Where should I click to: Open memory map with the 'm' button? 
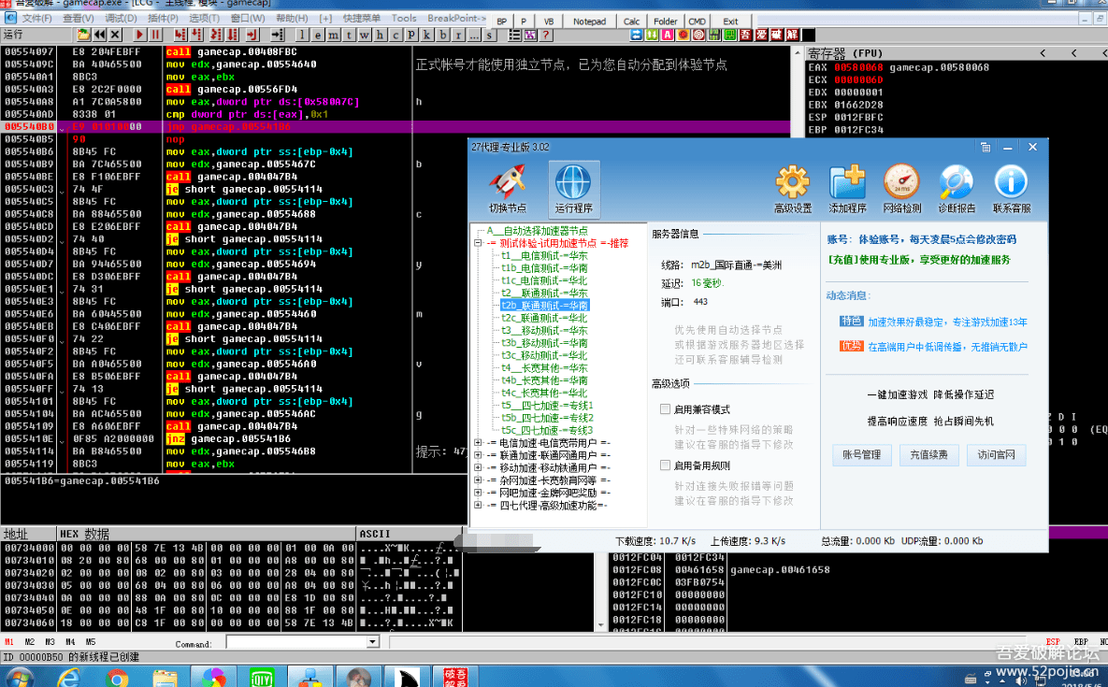334,35
